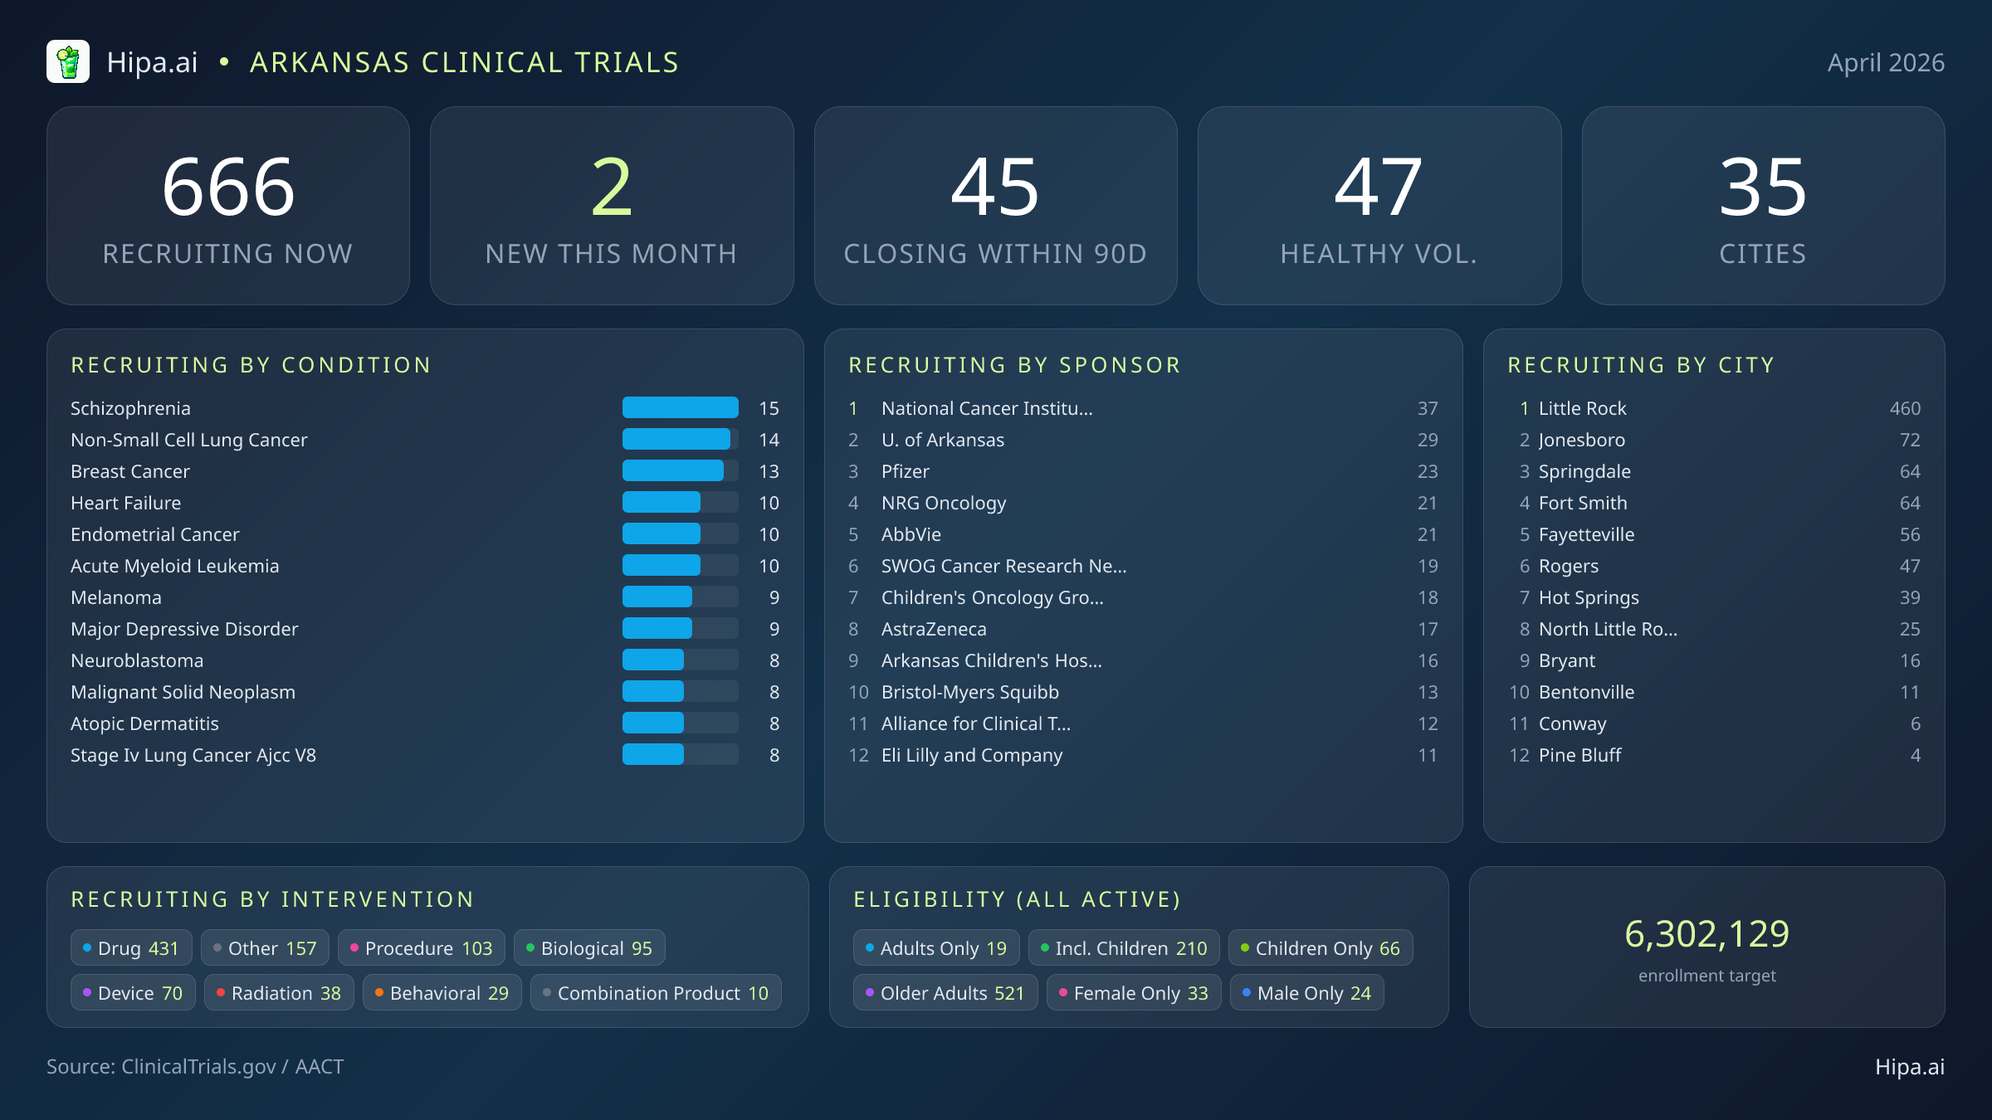1992x1120 pixels.
Task: Select the Conway city row
Action: (1714, 723)
